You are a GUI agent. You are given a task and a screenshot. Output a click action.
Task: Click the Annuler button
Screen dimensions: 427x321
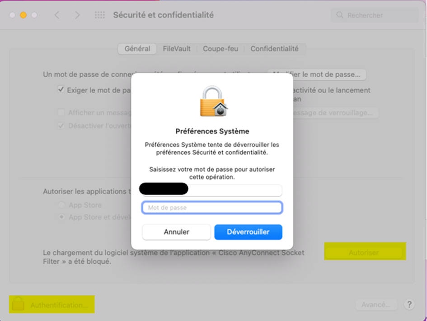(x=177, y=232)
